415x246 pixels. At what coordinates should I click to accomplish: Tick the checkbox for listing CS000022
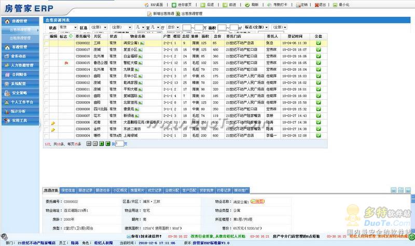pos(47,43)
